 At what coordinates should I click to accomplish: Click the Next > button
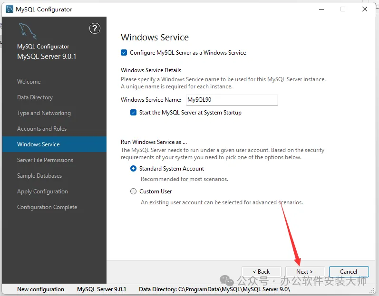(x=305, y=272)
